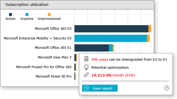This screenshot has height=99, width=177.
Task: Click the Microsoft Power BI Pro label
Action: click(x=53, y=76)
